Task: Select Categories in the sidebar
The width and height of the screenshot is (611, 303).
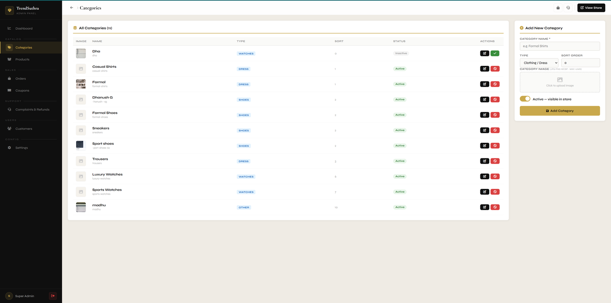Action: pos(31,48)
